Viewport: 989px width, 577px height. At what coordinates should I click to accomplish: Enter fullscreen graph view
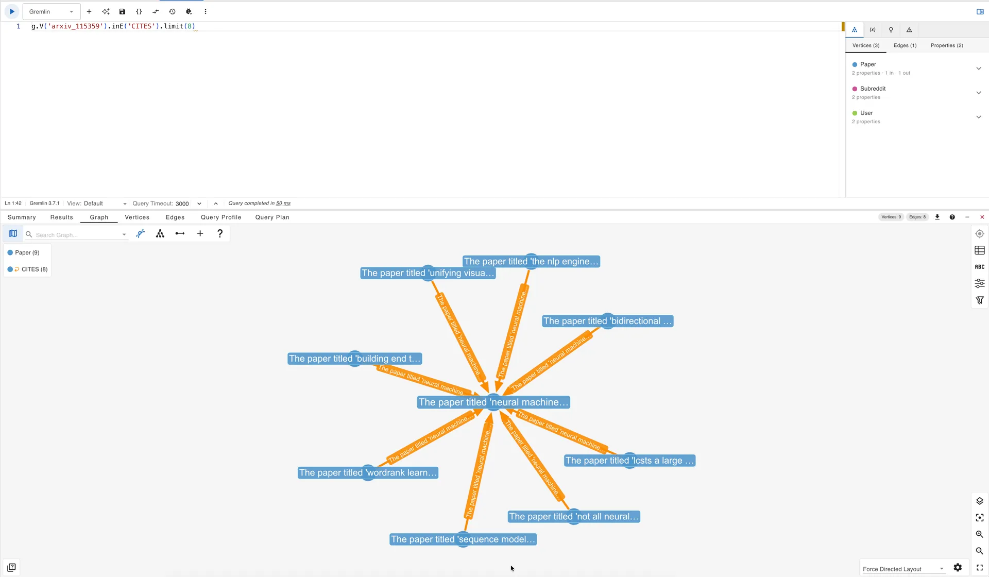980,568
